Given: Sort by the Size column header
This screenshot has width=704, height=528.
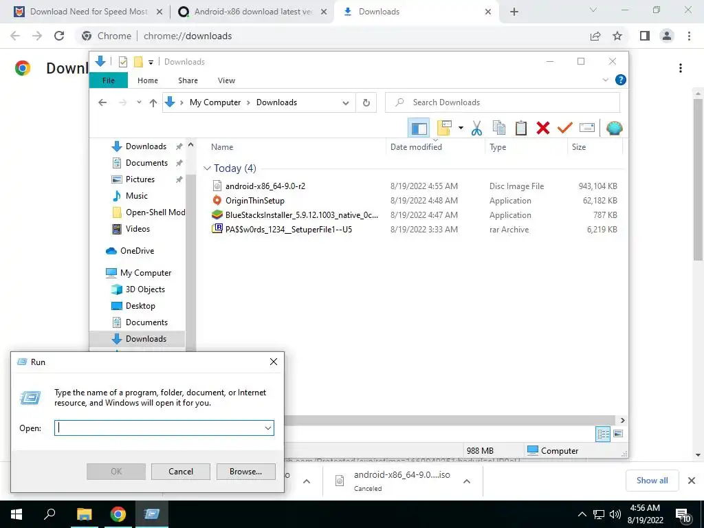Looking at the screenshot, I should 579,147.
